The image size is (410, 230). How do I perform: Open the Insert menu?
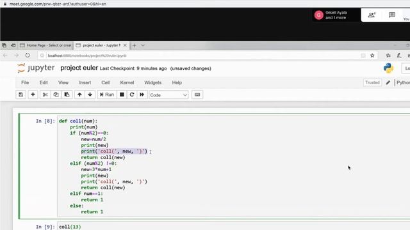point(85,82)
